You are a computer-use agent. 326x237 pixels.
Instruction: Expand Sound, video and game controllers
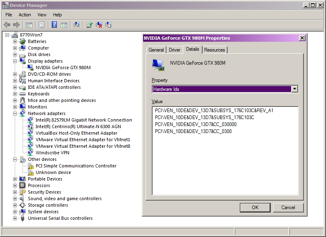15,199
